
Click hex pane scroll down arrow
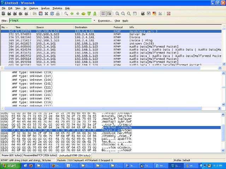pos(223,150)
